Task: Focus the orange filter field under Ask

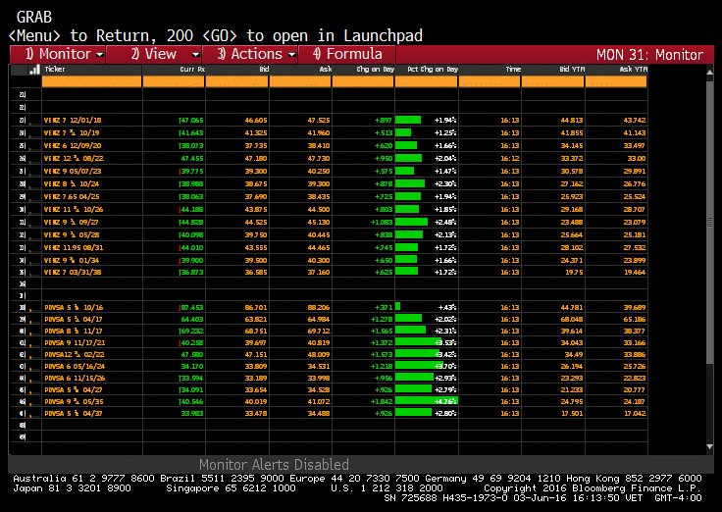Action: [x=300, y=82]
